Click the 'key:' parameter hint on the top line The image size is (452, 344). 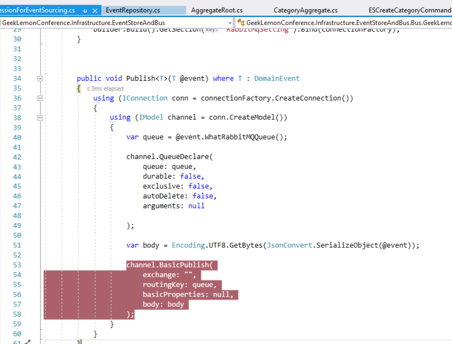pos(212,30)
